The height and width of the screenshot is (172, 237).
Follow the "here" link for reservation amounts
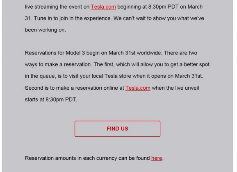[157, 158]
